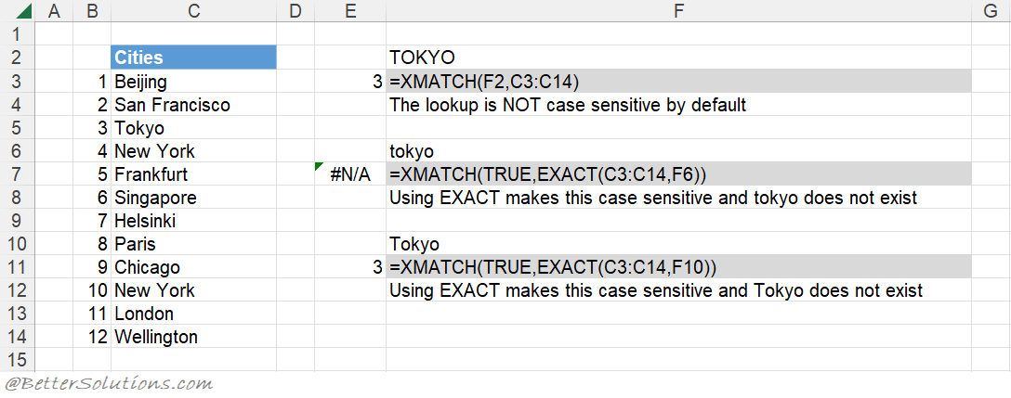Select the Frankfurt cell
1011x398 pixels.
tap(193, 174)
